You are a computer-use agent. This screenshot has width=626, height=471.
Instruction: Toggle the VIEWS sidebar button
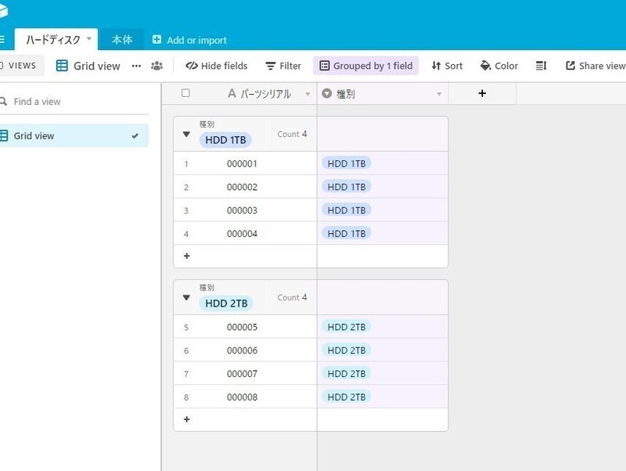pos(20,66)
